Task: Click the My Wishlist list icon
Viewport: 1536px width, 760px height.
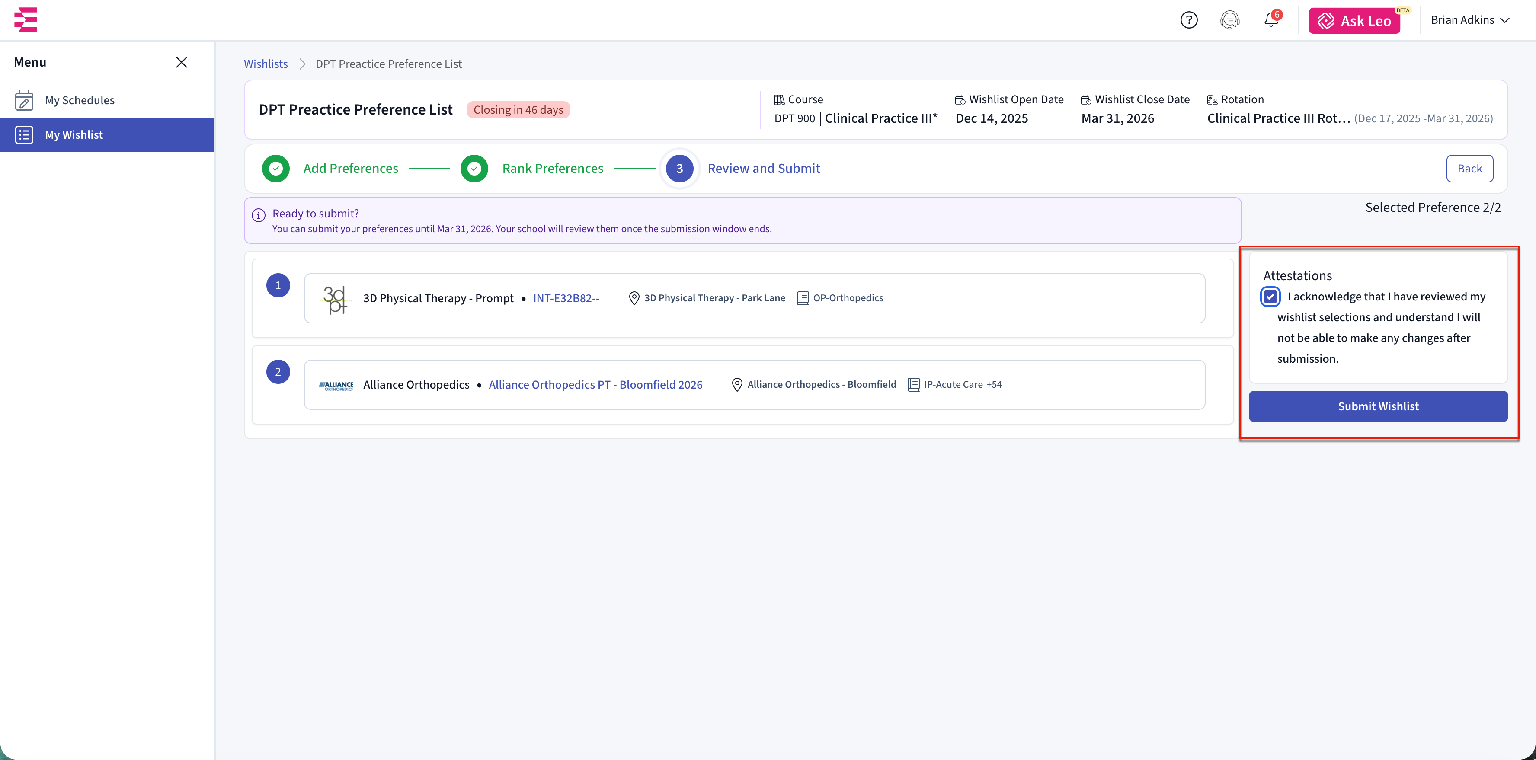Action: click(24, 135)
